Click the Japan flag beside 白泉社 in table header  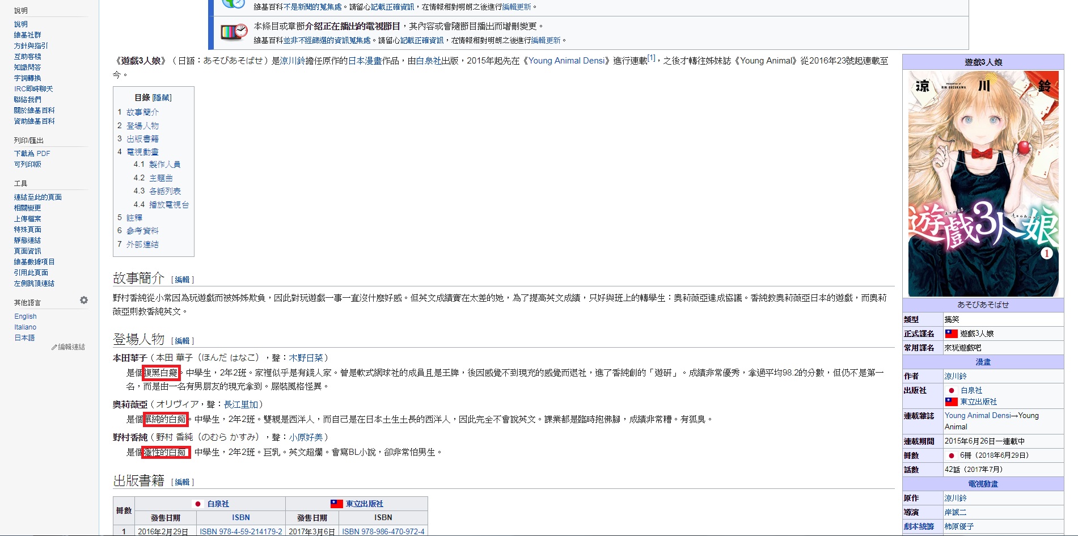click(198, 504)
